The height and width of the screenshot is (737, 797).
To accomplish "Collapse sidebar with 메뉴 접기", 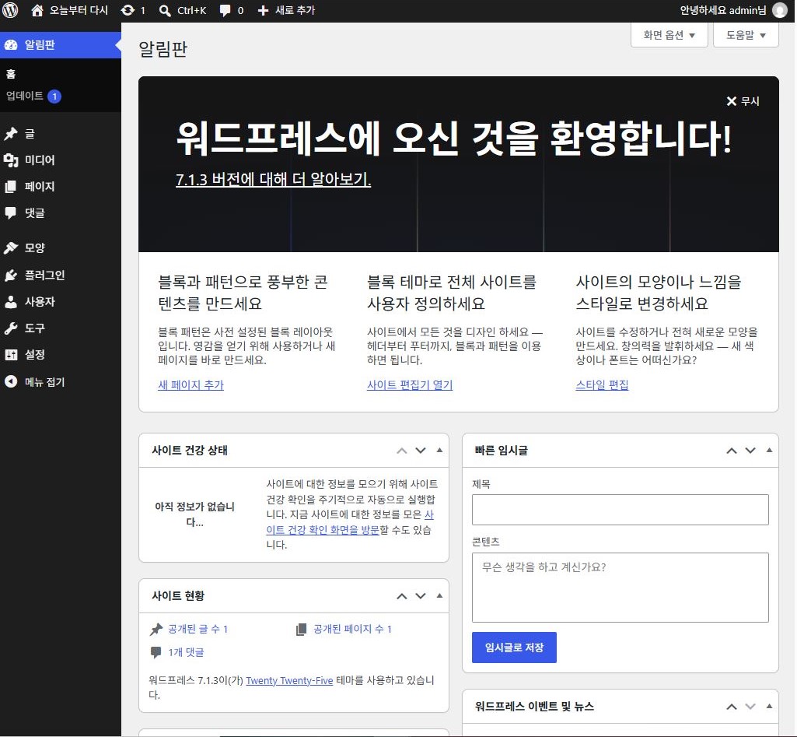I will pyautogui.click(x=61, y=382).
